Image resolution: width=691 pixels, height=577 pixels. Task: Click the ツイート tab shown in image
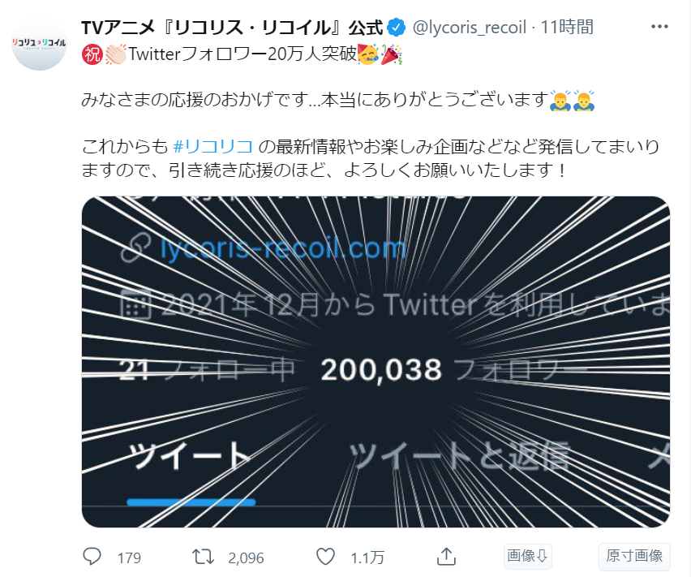coord(189,456)
